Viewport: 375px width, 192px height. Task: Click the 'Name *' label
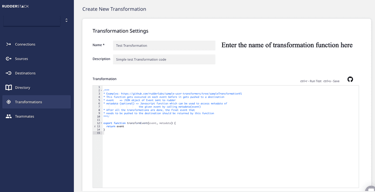coord(98,45)
